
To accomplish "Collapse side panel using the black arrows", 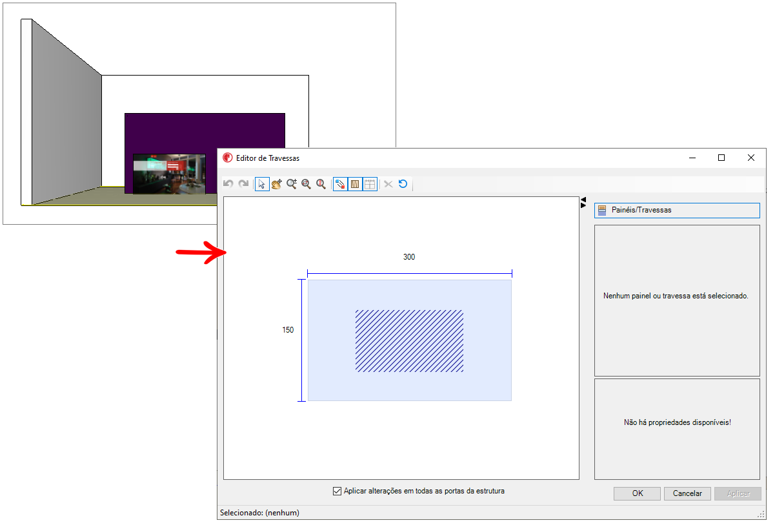I will (x=583, y=202).
